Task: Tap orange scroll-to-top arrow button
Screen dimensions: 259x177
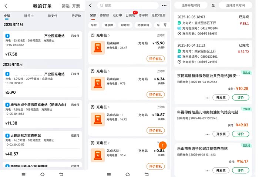Action: tap(162, 146)
